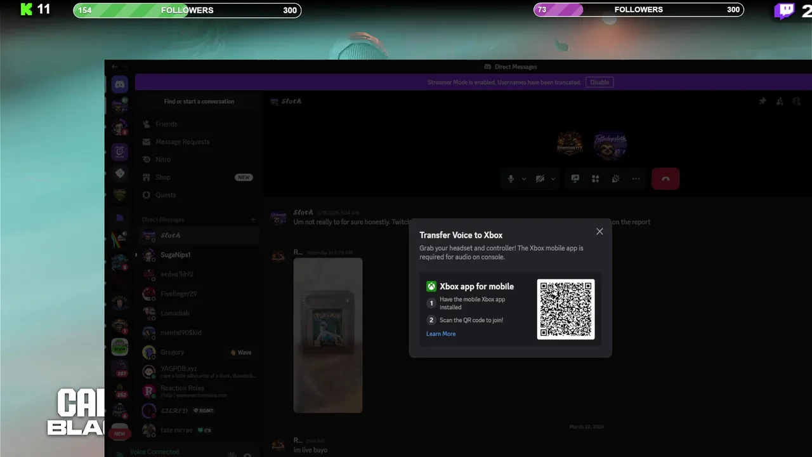Open the Friends tab
The image size is (812, 457).
click(199, 124)
